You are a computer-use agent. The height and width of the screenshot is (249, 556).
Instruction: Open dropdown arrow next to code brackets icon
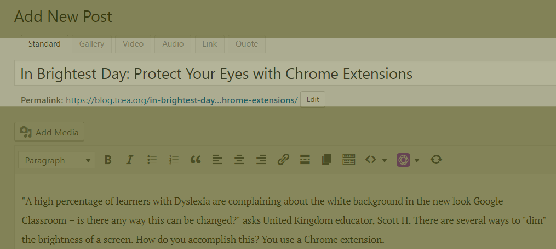click(385, 160)
